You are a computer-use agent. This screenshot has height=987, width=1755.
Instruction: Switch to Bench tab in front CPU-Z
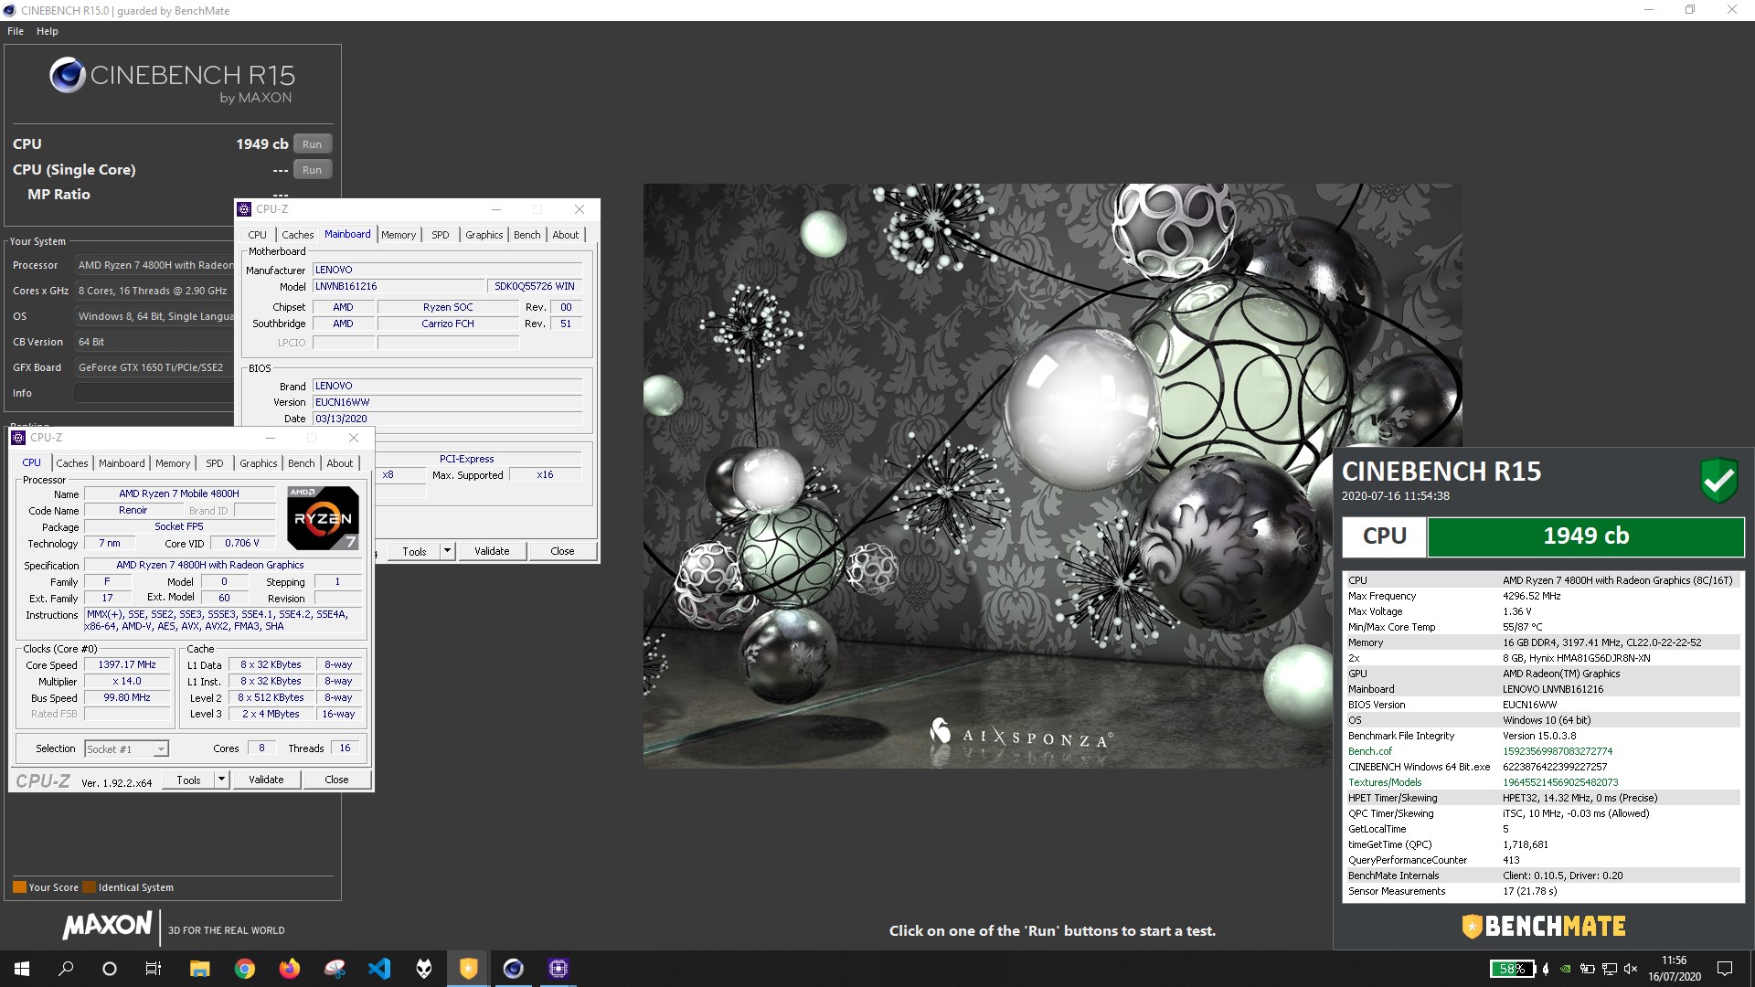(302, 463)
